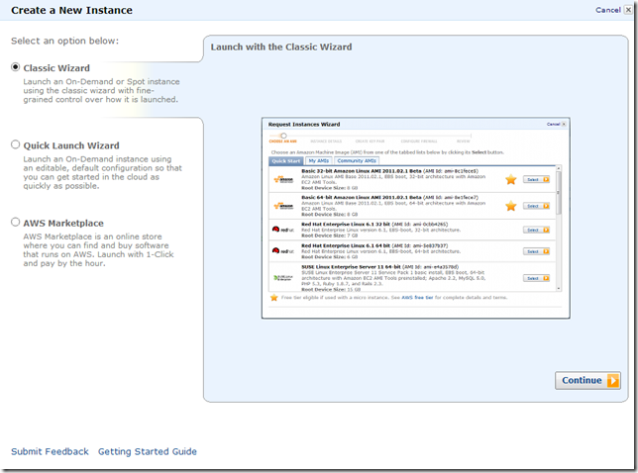Click the Amazon logo for 64-bit Linux AMI

click(x=282, y=205)
